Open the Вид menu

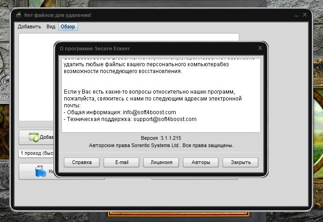coord(51,26)
